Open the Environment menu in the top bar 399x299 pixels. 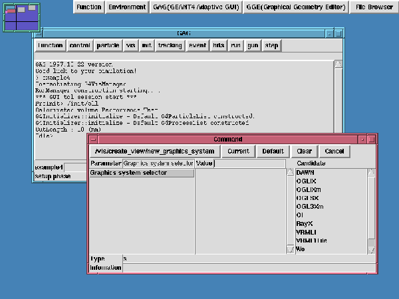click(x=127, y=7)
